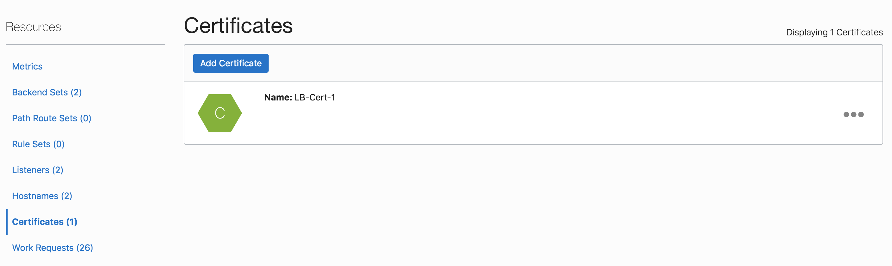Image resolution: width=892 pixels, height=266 pixels.
Task: Open the Metrics resource page
Action: (27, 66)
